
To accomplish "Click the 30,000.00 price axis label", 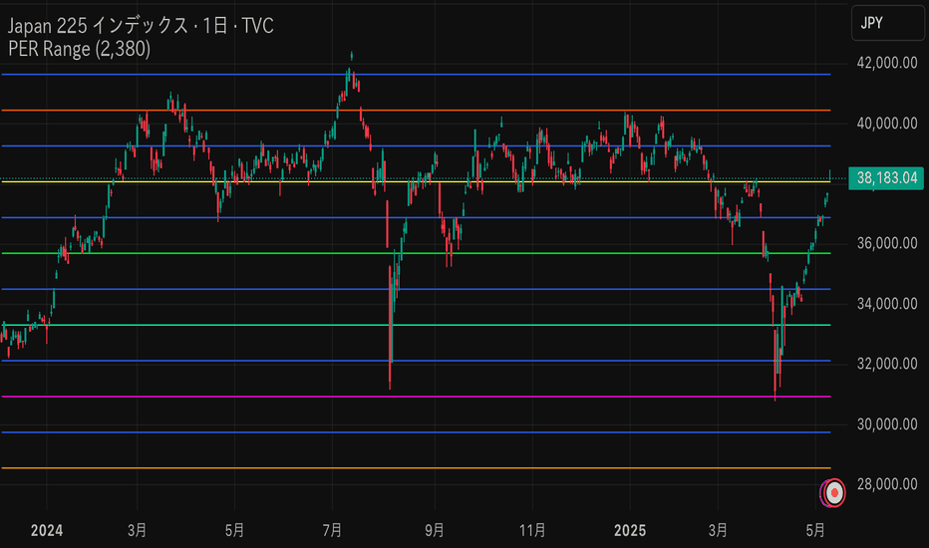I will [887, 424].
